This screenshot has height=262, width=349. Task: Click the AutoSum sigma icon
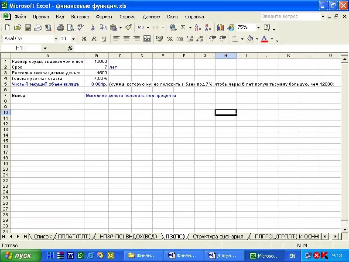183,28
